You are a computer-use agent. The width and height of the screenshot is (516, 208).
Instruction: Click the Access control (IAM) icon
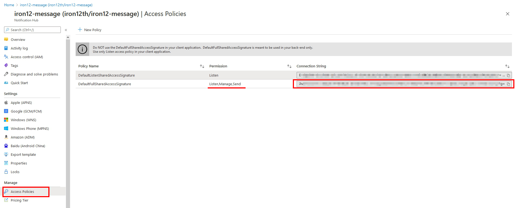click(x=6, y=57)
